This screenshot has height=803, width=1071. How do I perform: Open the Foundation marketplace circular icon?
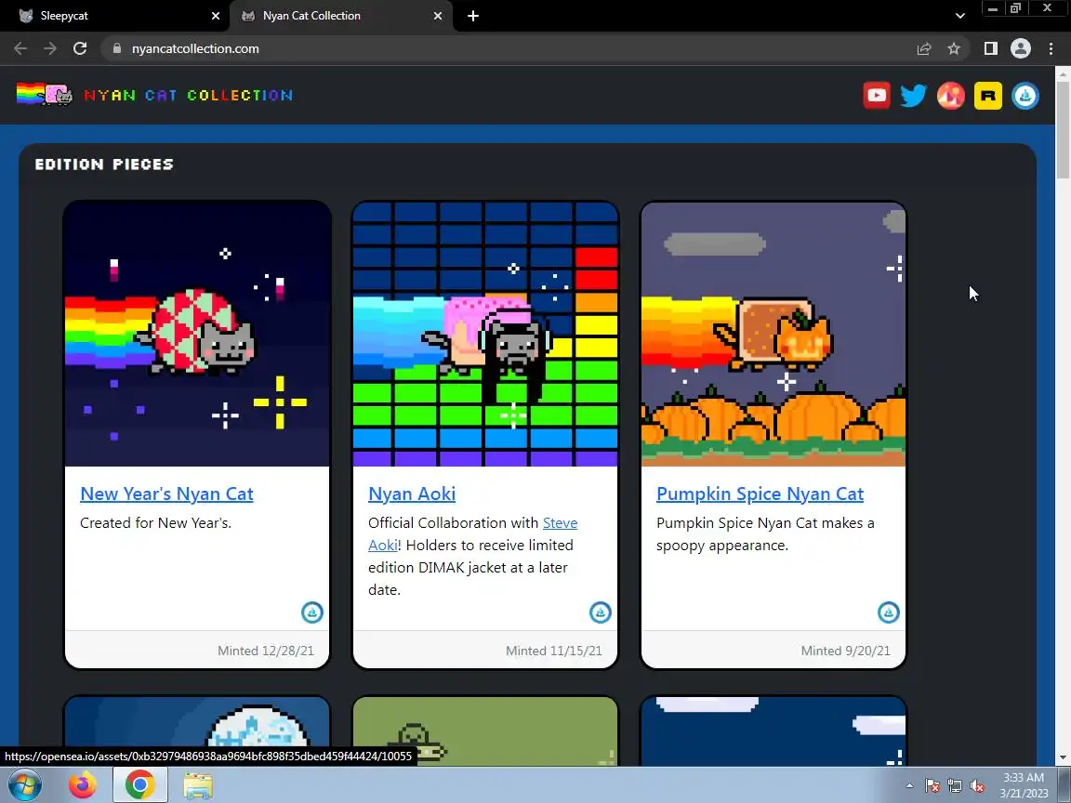point(950,95)
